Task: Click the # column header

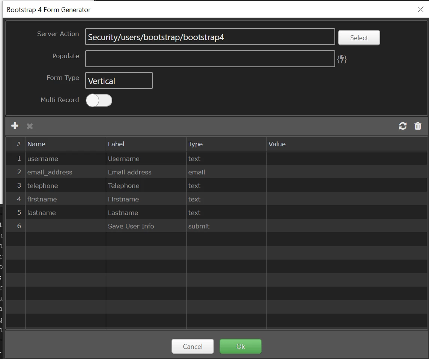Action: coord(16,144)
